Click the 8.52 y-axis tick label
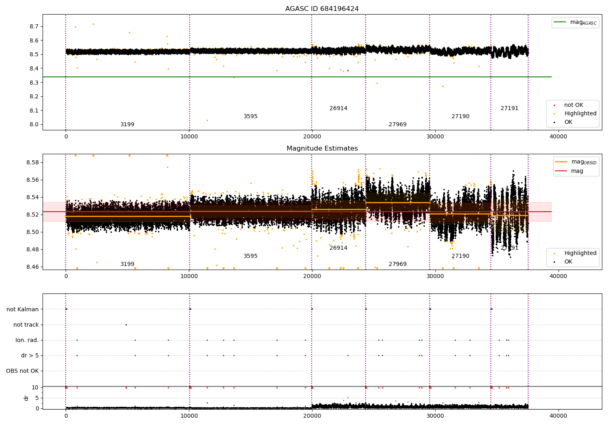The image size is (608, 425). click(x=32, y=215)
